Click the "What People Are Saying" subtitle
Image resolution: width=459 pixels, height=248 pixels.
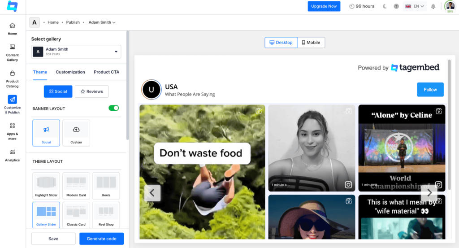(x=190, y=94)
